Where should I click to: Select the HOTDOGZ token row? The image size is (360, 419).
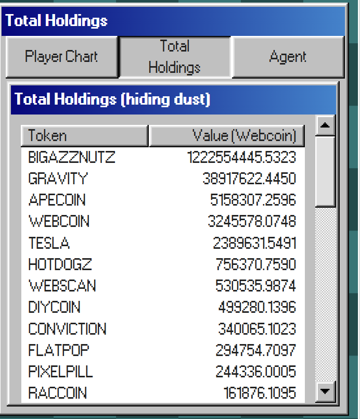163,264
